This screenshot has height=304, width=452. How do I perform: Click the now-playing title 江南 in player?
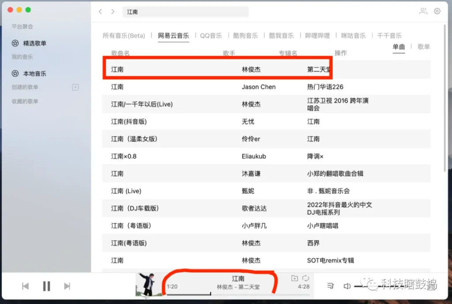pyautogui.click(x=238, y=278)
